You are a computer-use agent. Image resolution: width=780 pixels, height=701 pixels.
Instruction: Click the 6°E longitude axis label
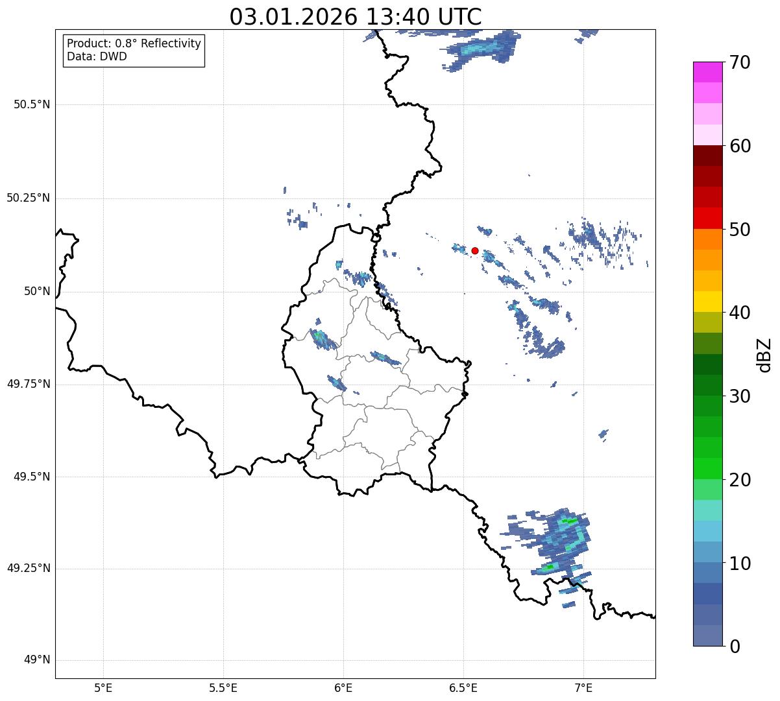pyautogui.click(x=343, y=687)
